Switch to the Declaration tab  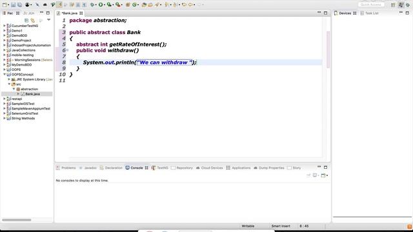click(x=111, y=168)
